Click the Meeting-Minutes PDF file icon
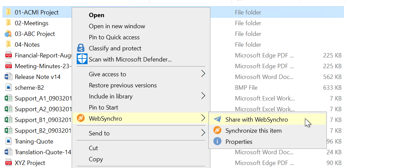 pos(8,66)
